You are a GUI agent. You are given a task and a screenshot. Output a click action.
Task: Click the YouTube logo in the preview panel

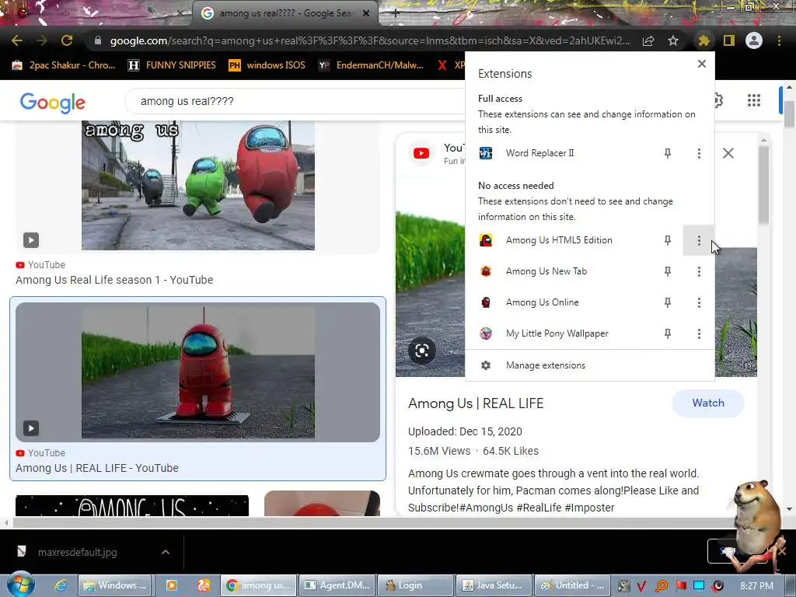[421, 153]
